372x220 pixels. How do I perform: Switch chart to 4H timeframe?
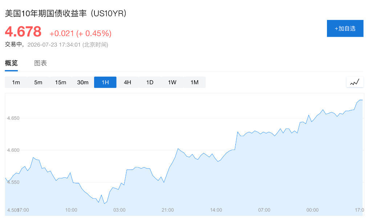click(128, 82)
